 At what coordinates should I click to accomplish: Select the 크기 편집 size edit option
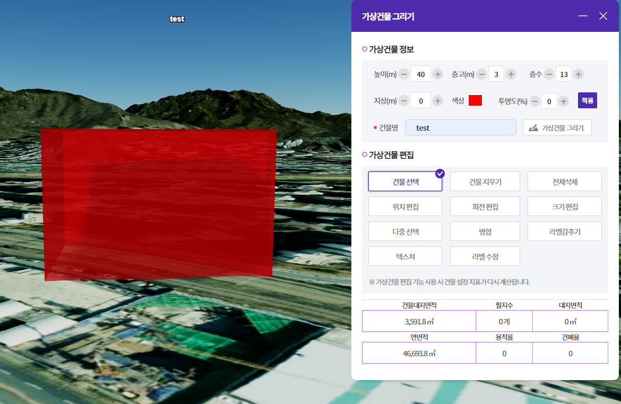point(565,207)
